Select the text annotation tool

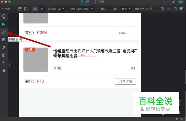tap(4, 55)
